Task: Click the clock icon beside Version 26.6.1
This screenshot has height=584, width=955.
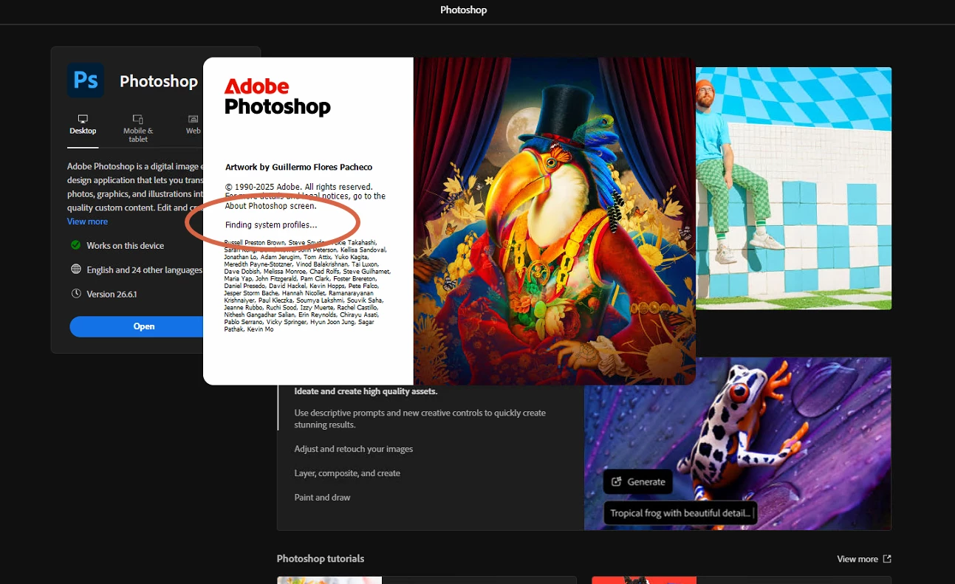Action: tap(75, 294)
